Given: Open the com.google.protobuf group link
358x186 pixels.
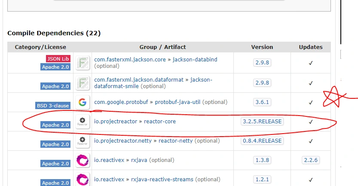Looking at the screenshot, I should (x=121, y=102).
